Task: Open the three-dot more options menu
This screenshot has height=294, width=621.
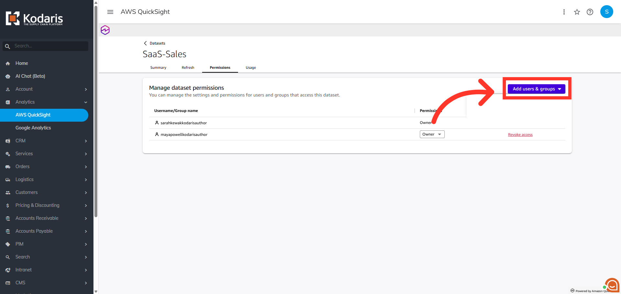Action: pos(564,12)
